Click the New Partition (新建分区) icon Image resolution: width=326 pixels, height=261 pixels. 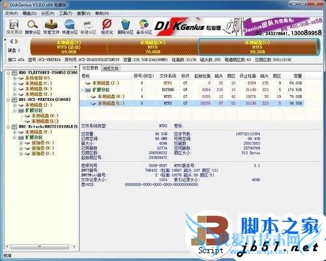pyautogui.click(x=88, y=27)
